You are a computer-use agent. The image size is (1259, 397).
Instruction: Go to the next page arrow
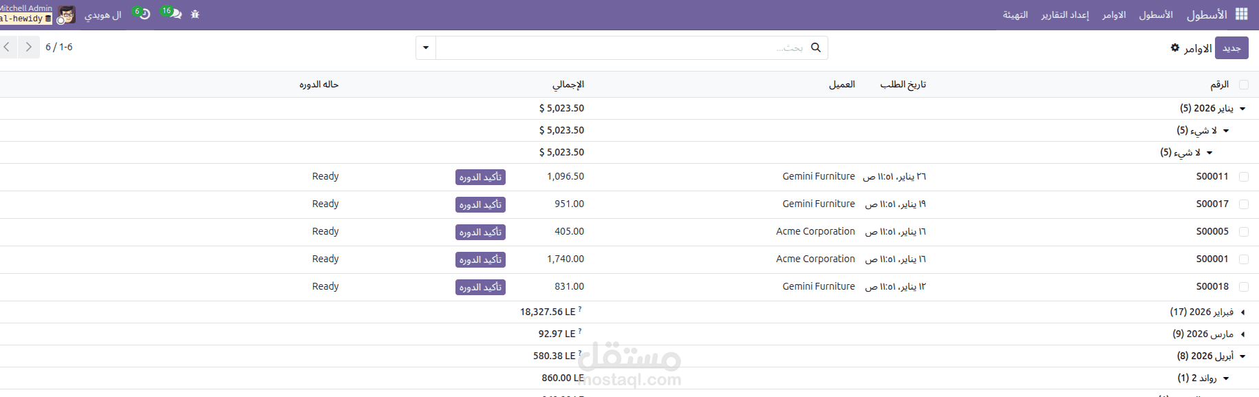point(28,47)
